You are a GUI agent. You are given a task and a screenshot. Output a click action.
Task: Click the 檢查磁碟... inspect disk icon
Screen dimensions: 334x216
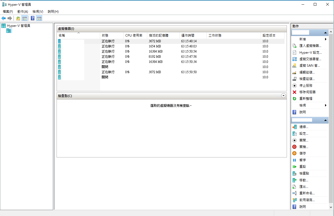(x=294, y=79)
